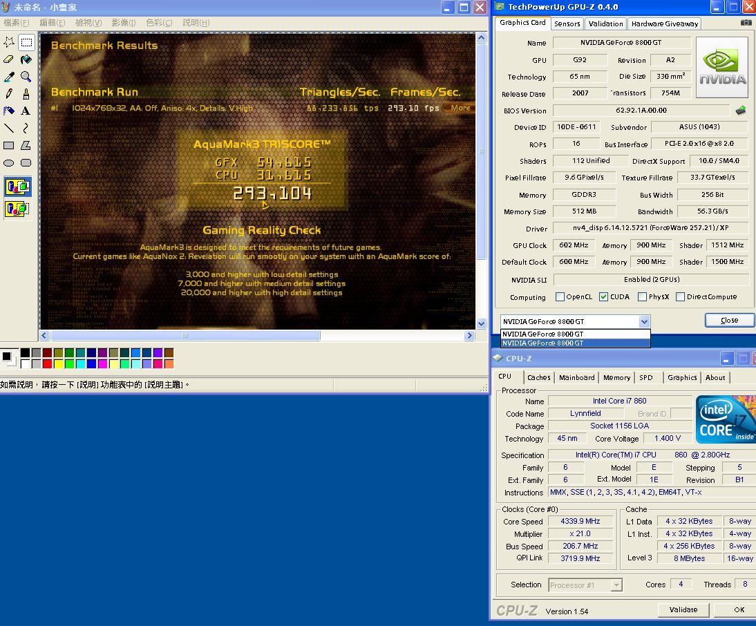Click the Core Speed value 4339.9 MHz
The image size is (756, 626).
tap(580, 522)
